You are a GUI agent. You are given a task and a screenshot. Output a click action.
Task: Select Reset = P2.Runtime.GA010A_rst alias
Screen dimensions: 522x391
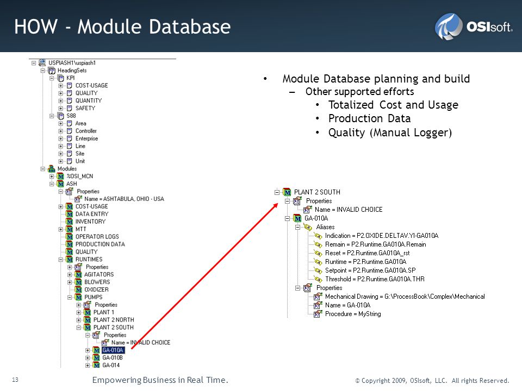pos(368,253)
